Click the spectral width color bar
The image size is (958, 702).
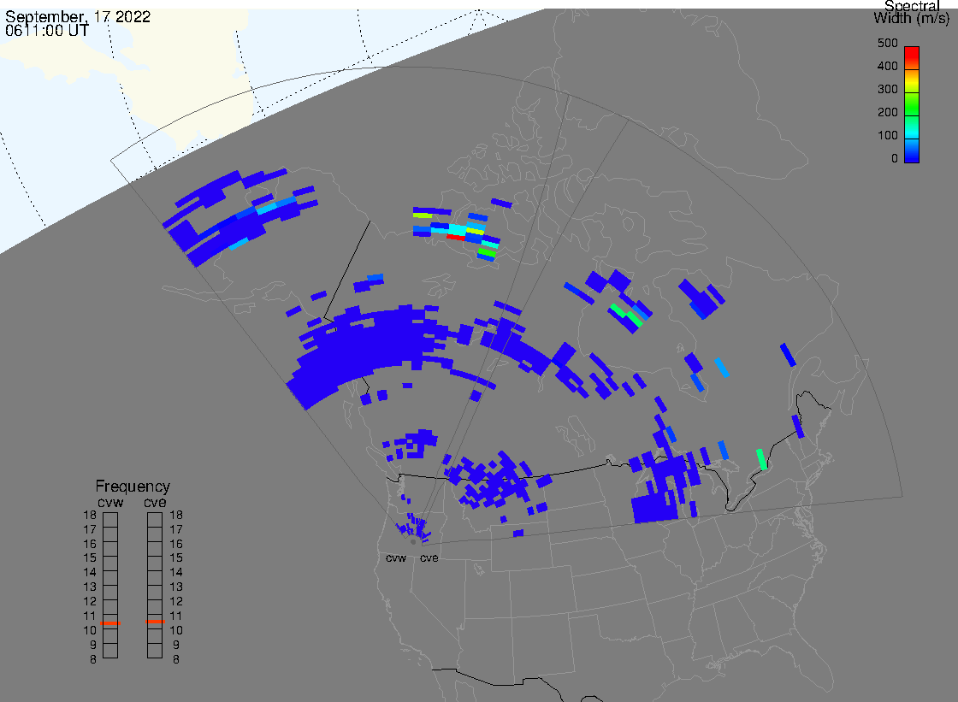pos(912,104)
